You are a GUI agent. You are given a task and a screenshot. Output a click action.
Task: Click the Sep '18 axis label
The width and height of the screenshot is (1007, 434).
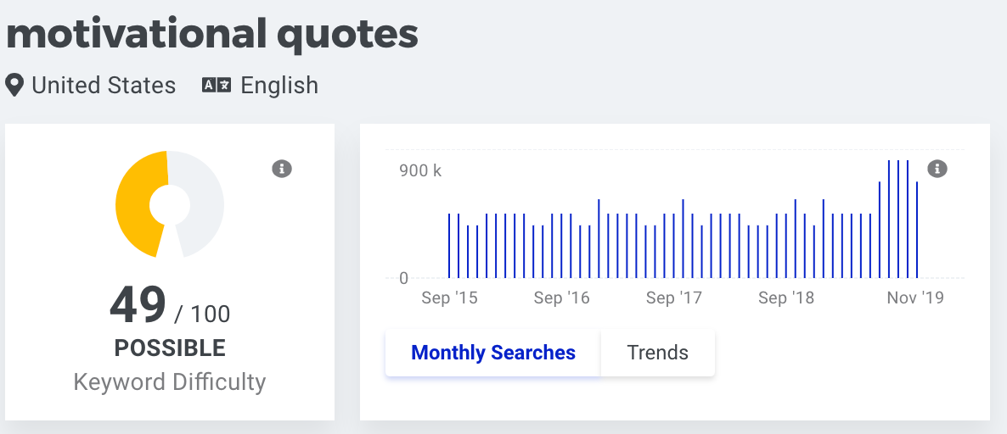coord(786,298)
